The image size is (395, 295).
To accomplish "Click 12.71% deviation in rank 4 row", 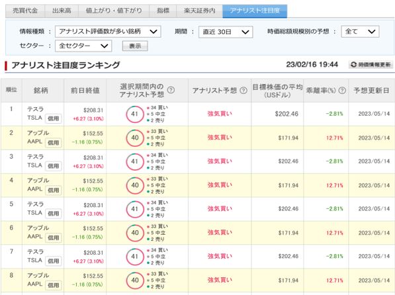I will click(x=335, y=185).
